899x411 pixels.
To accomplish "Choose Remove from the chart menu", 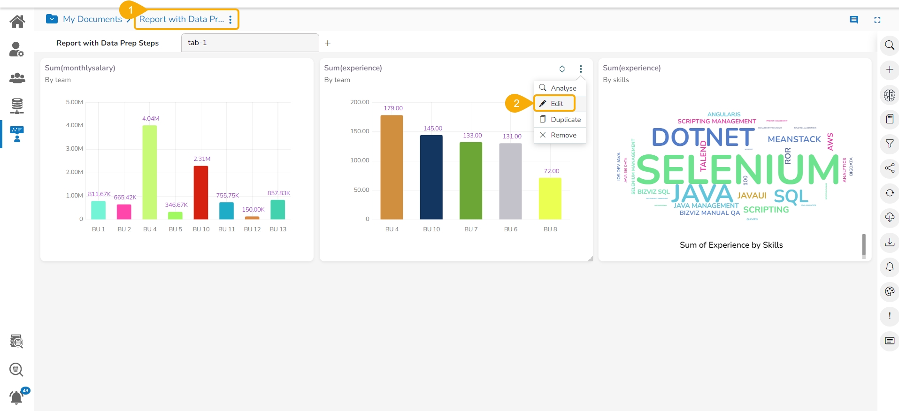I will [x=560, y=135].
